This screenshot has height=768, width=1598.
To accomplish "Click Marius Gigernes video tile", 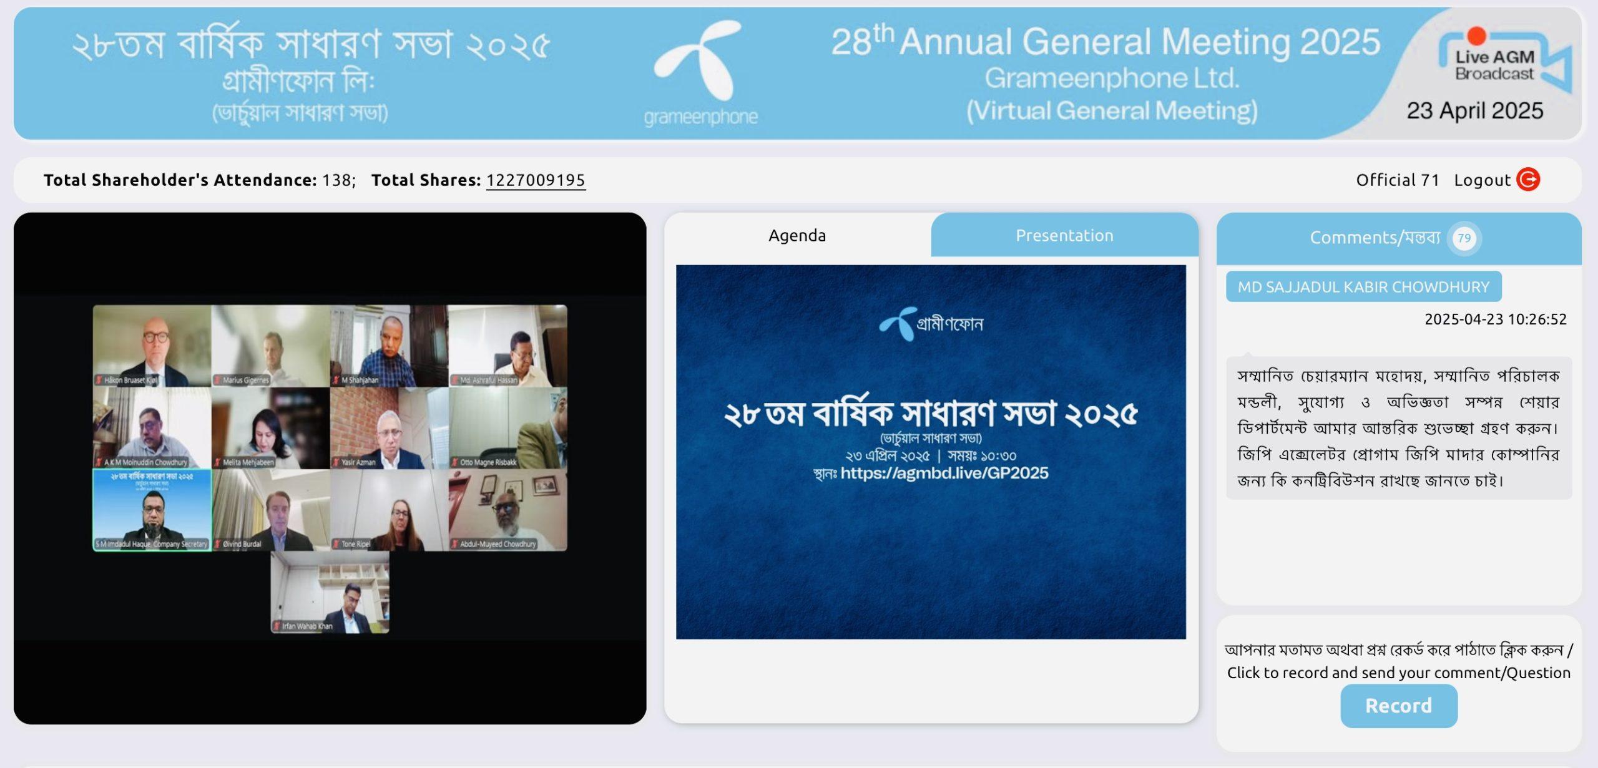I will [x=270, y=346].
